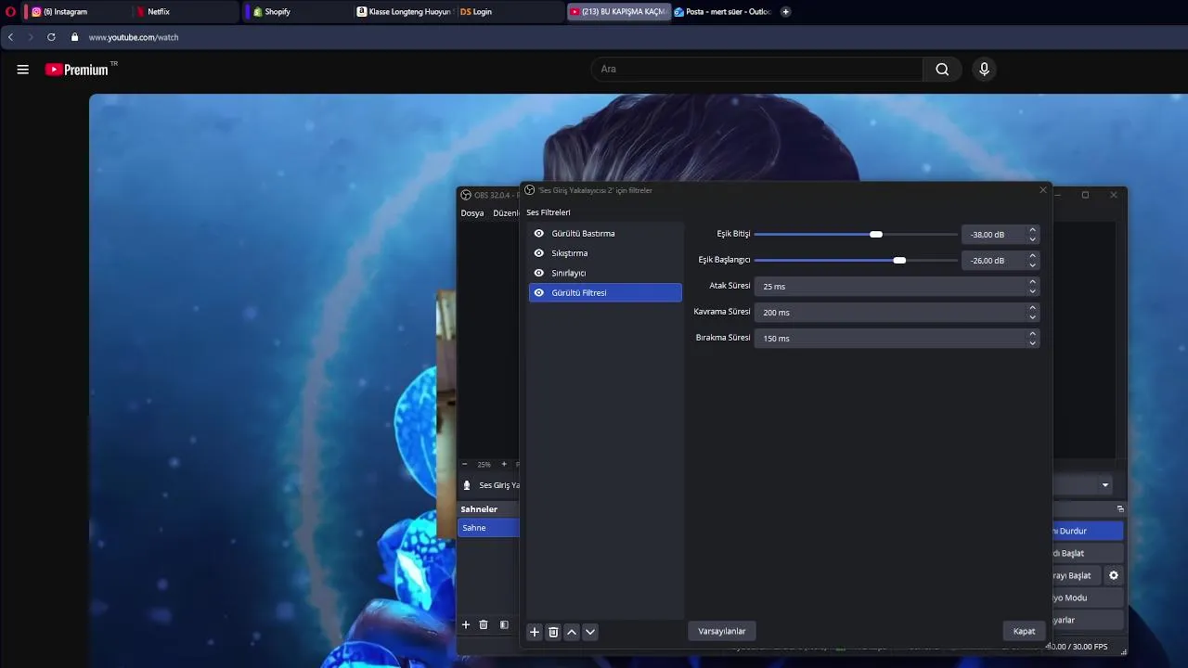Pop out the OBS controls dock
The image size is (1188, 668).
(x=1120, y=509)
